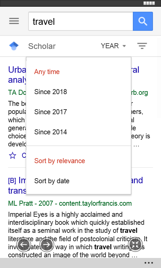Collapse the YEAR dropdown
Screen dimensions: 161x268
[113, 46]
